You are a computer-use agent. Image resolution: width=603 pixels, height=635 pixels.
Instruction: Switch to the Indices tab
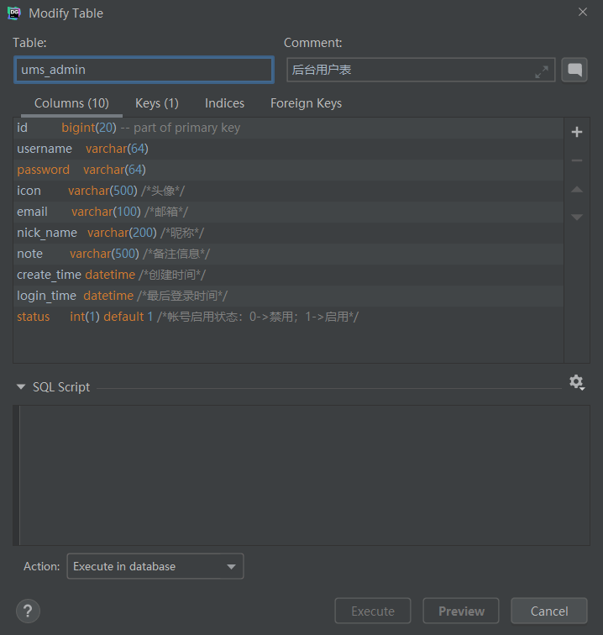224,103
